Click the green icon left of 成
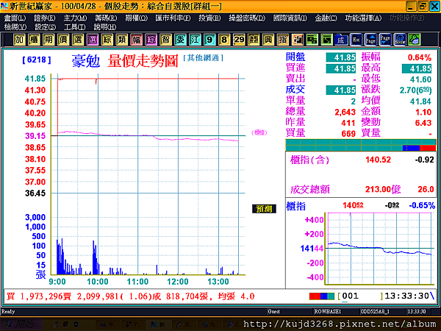Image resolution: width=441 pixels, height=331 pixels. coord(326,40)
